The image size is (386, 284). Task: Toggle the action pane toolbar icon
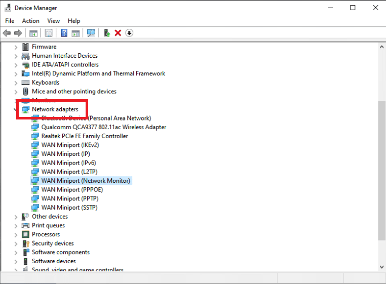pyautogui.click(x=75, y=33)
